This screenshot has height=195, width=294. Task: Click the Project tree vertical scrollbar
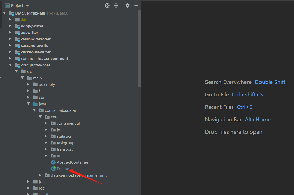(x=139, y=48)
